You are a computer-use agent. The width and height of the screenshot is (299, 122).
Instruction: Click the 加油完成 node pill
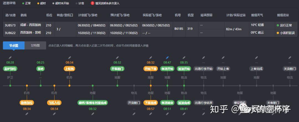[x=184, y=103]
